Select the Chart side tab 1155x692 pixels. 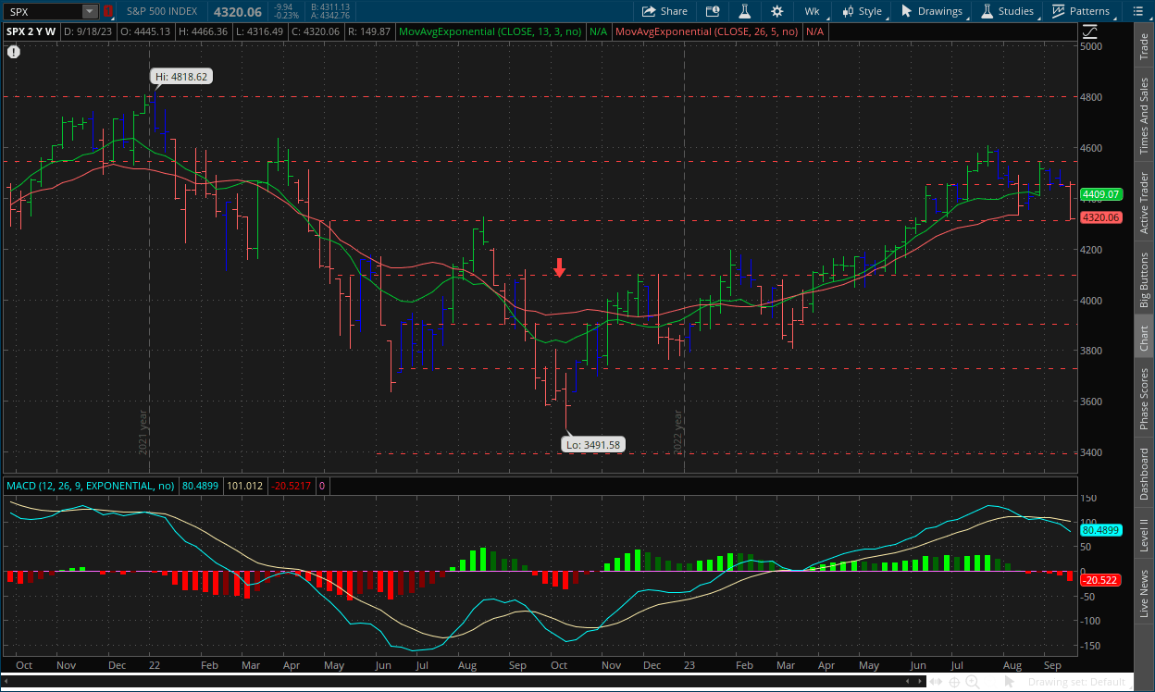(x=1144, y=337)
